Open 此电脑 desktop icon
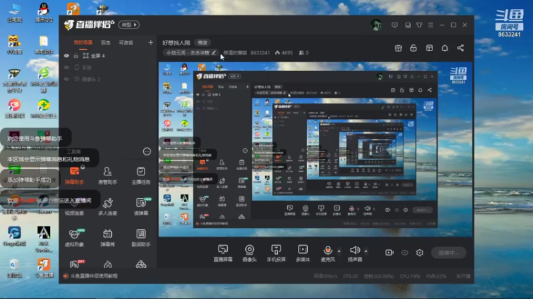Viewport: 533px width, 299px height. (14, 13)
